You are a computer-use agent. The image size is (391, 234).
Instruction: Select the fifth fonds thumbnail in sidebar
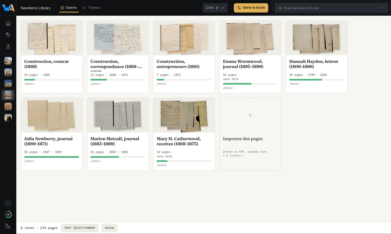pyautogui.click(x=8, y=106)
